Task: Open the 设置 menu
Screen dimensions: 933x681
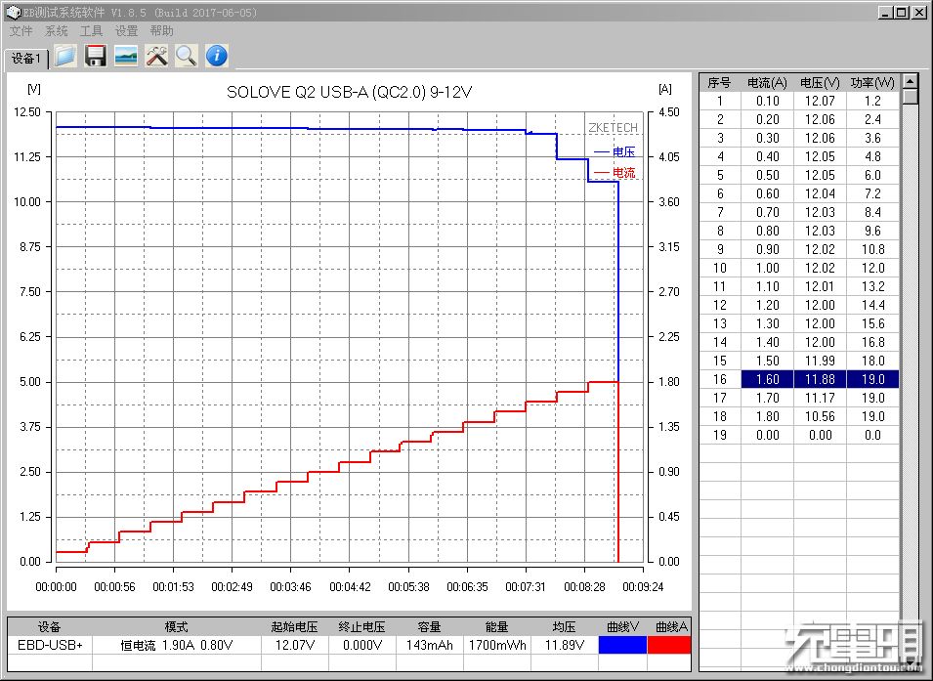Action: click(126, 31)
